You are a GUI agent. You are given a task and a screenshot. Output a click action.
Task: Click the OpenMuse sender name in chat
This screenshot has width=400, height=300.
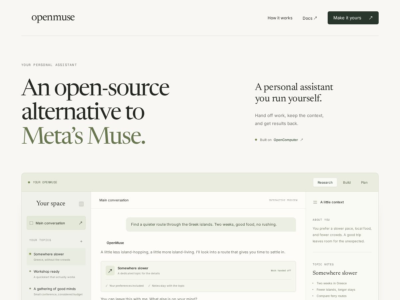click(x=115, y=243)
